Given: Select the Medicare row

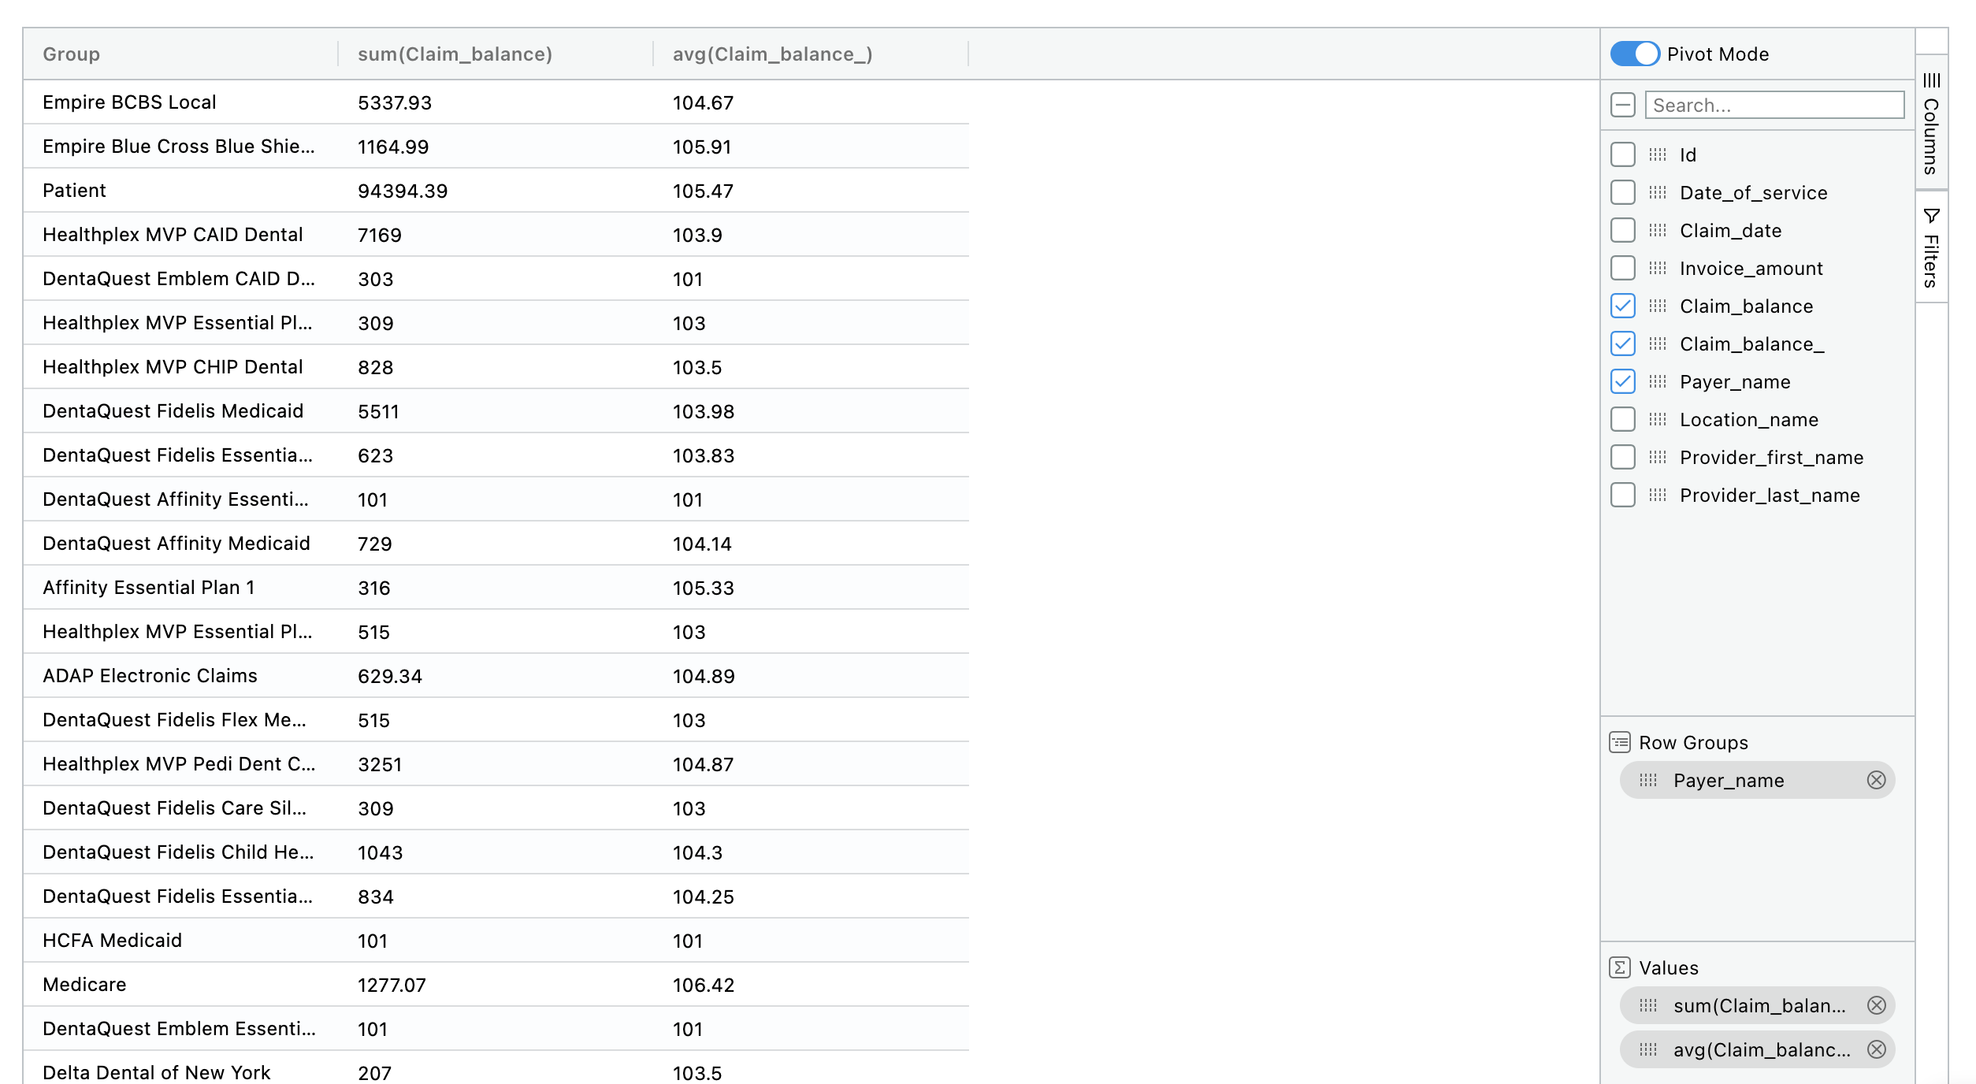Looking at the screenshot, I should point(496,985).
